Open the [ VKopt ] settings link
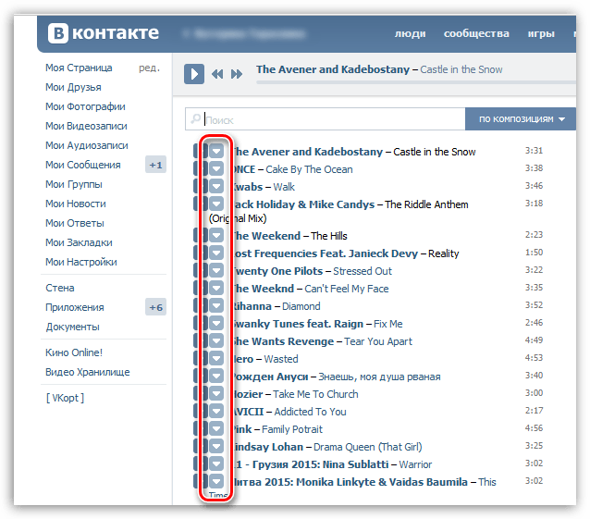This screenshot has height=519, width=590. click(64, 397)
